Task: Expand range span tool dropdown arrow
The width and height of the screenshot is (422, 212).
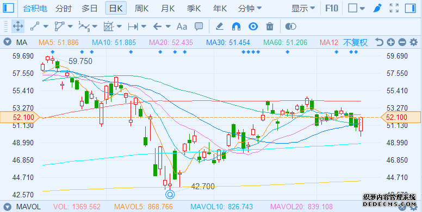Action: 144,27
